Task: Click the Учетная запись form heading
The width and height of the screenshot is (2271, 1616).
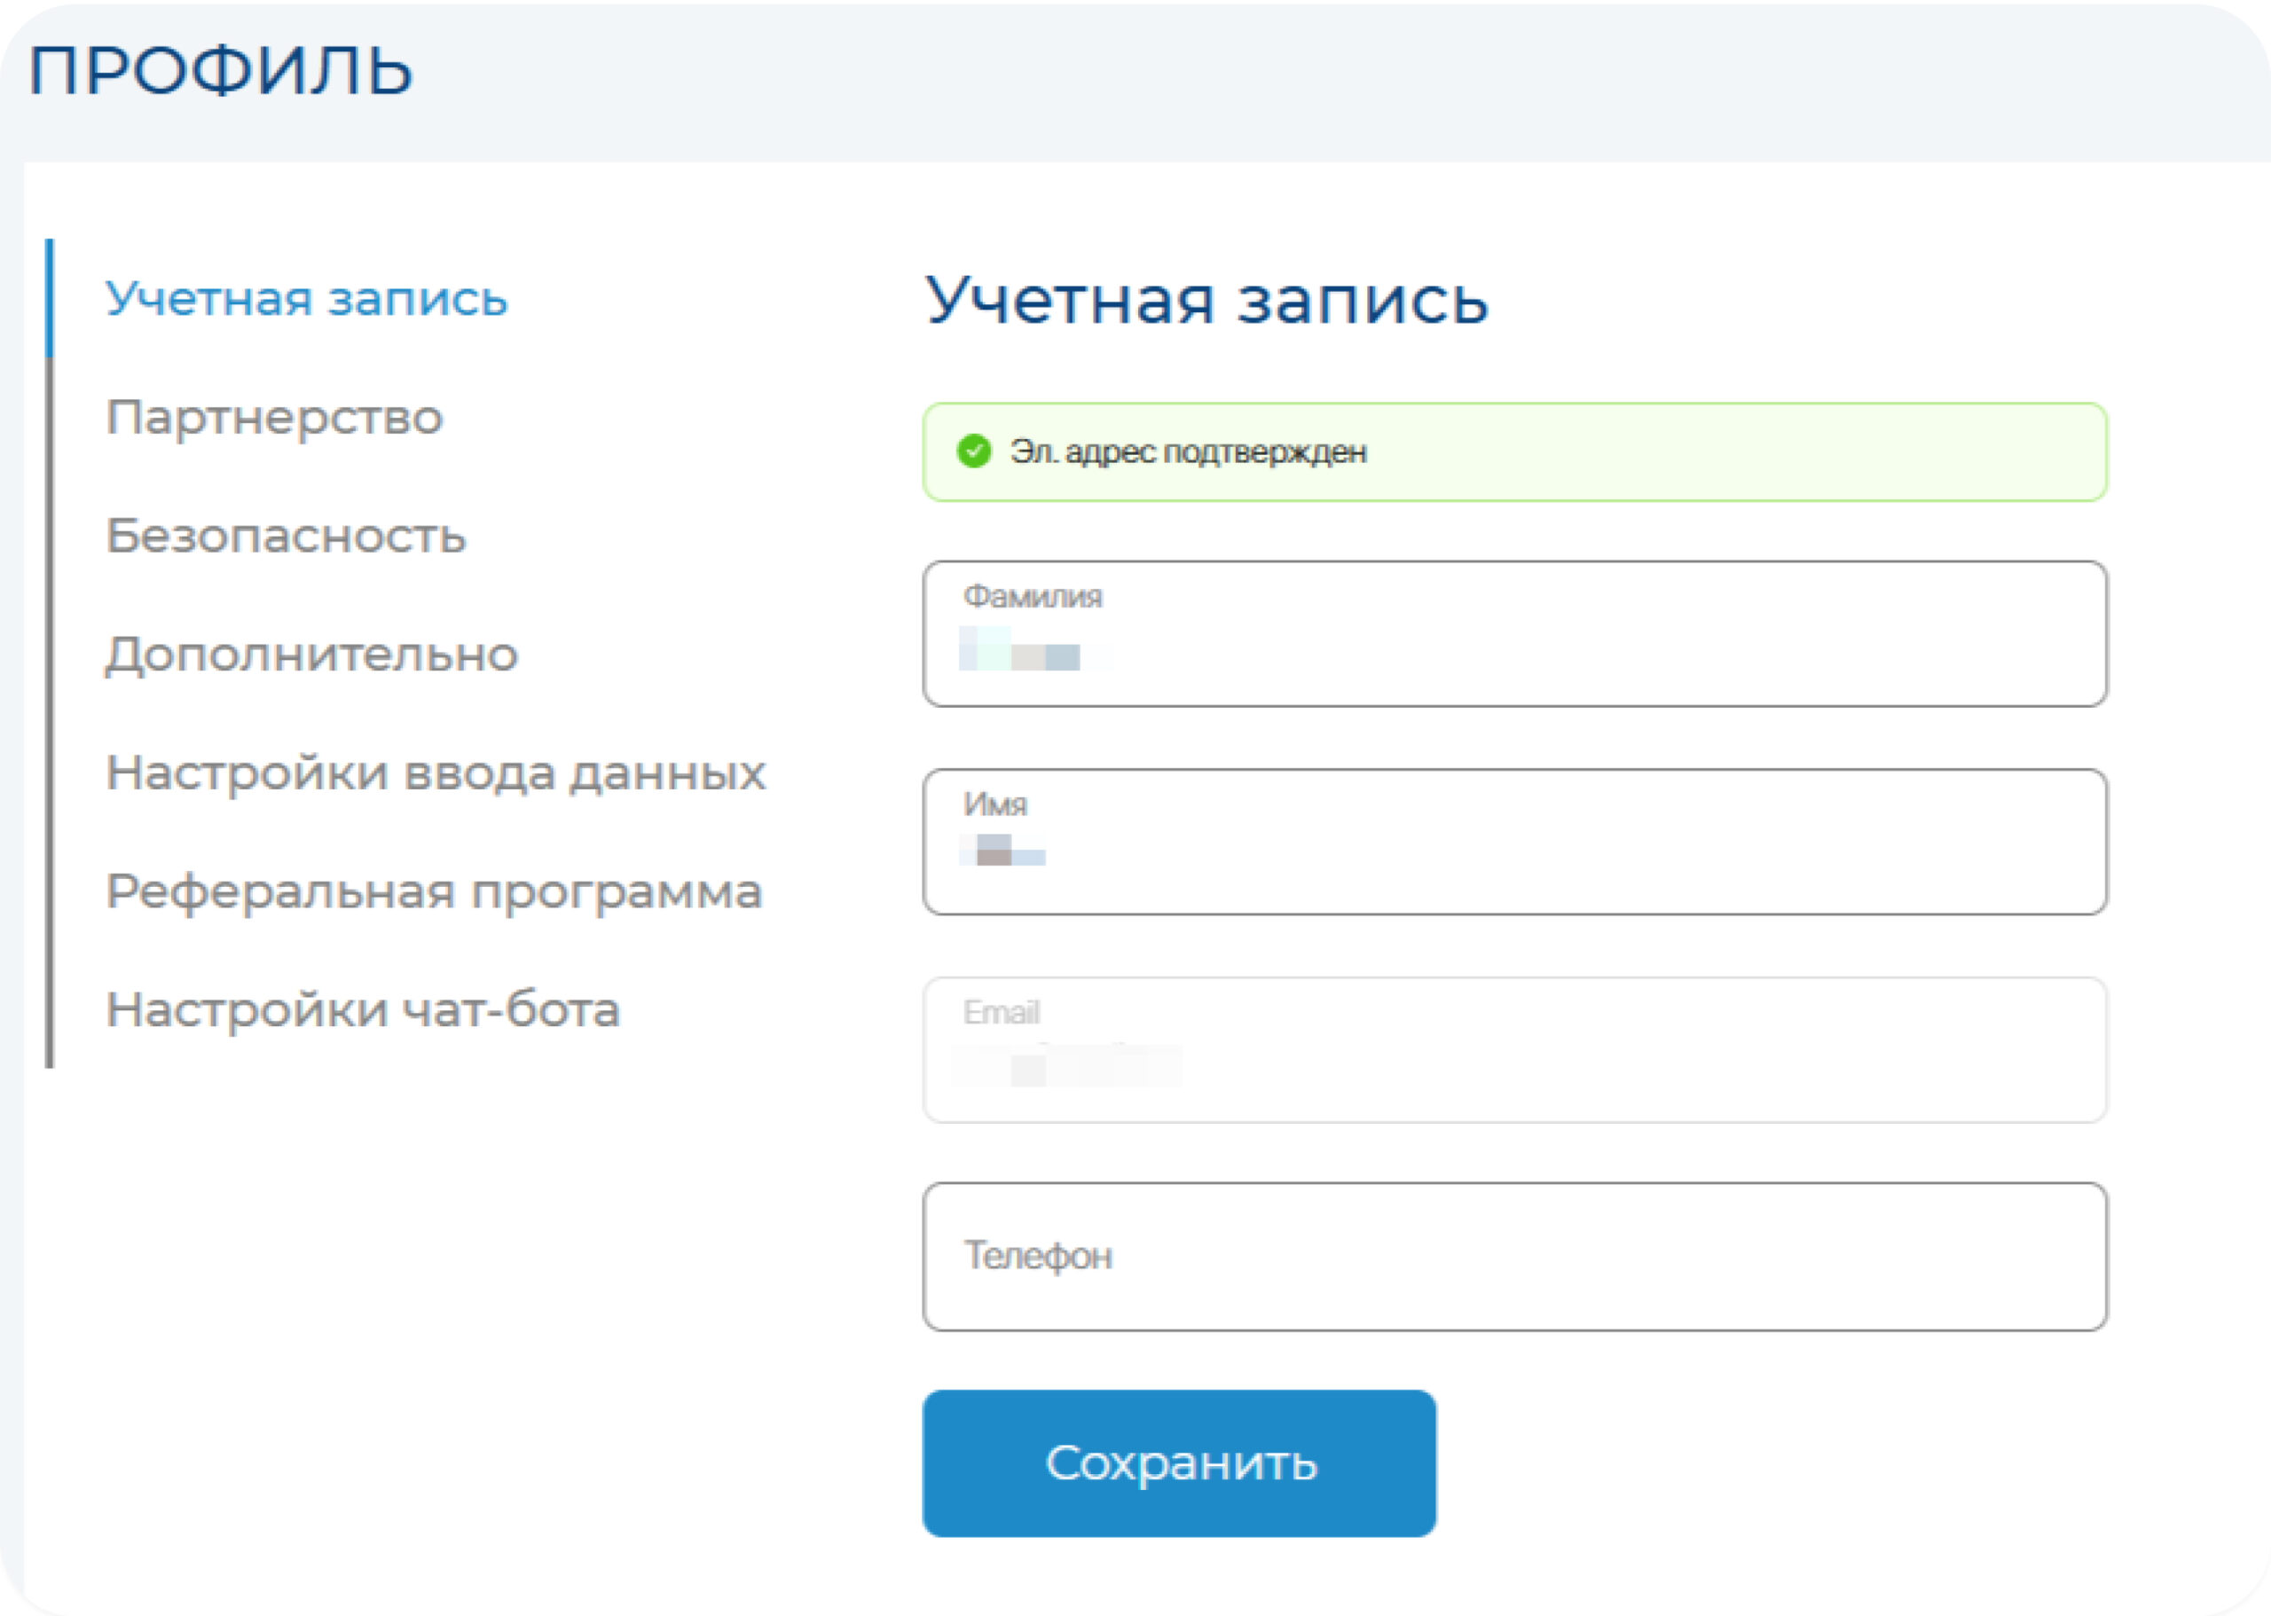Action: 1206,300
